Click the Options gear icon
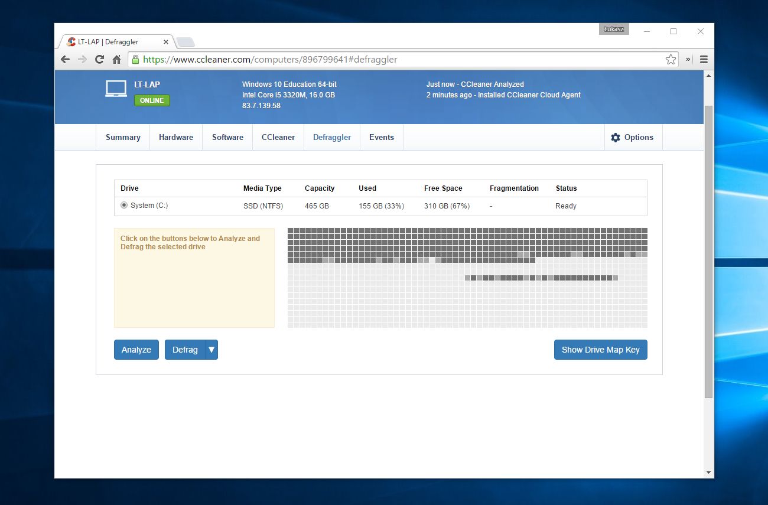The image size is (768, 505). pos(616,138)
